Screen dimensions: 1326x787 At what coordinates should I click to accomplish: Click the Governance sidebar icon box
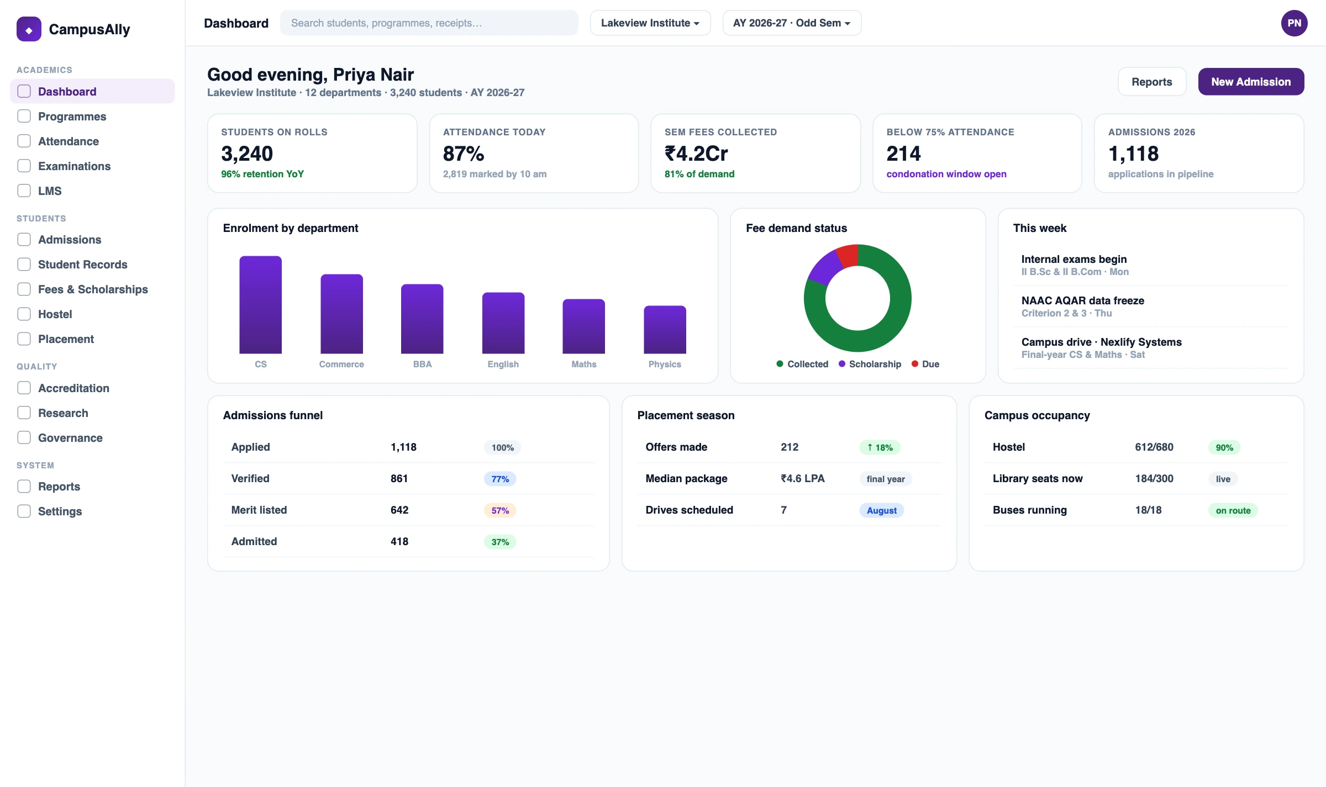(x=24, y=437)
